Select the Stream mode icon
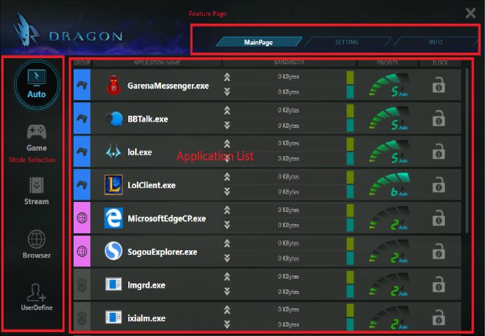 pyautogui.click(x=36, y=185)
